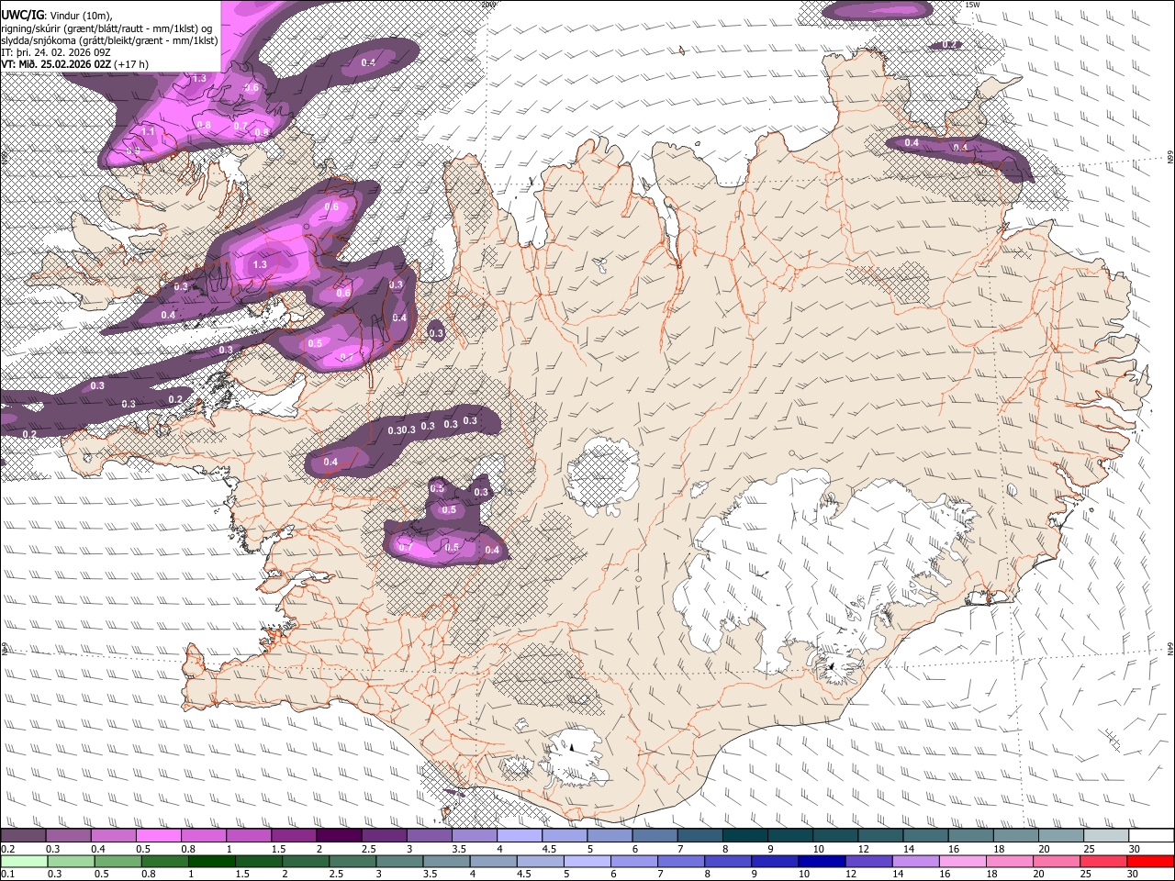Click the pale mint lower swatch between 0.1 and 0.3
Screen dimensions: 1175x881
coord(24,861)
